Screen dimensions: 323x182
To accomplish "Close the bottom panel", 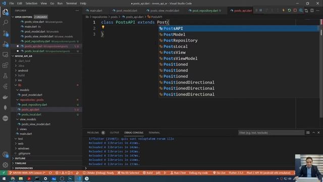I will (318, 132).
